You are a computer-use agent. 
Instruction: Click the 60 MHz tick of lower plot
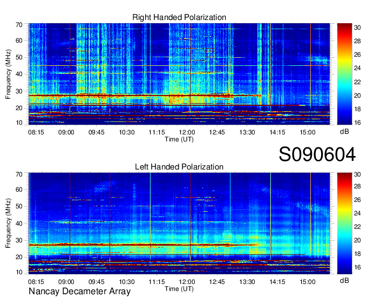point(19,189)
